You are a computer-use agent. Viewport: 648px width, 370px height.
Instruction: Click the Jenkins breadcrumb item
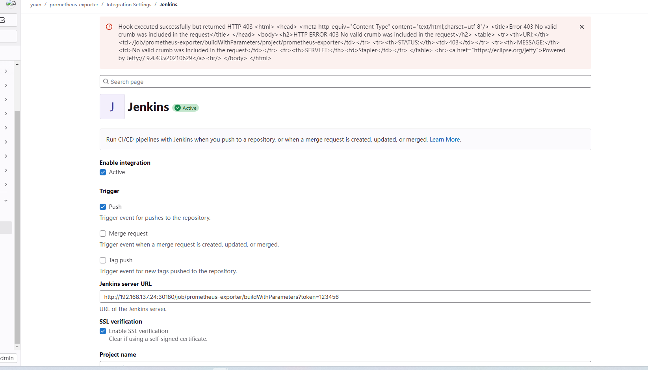tap(169, 5)
